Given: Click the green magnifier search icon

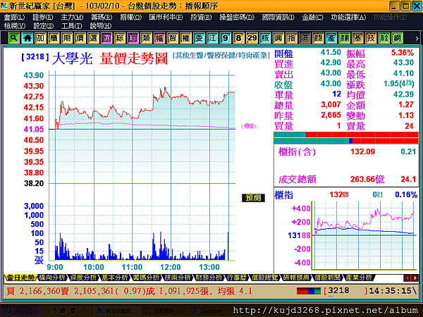Looking at the screenshot, I should [14, 38].
